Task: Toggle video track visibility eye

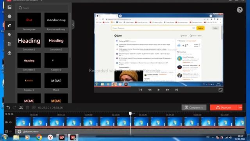Action: pos(11,122)
